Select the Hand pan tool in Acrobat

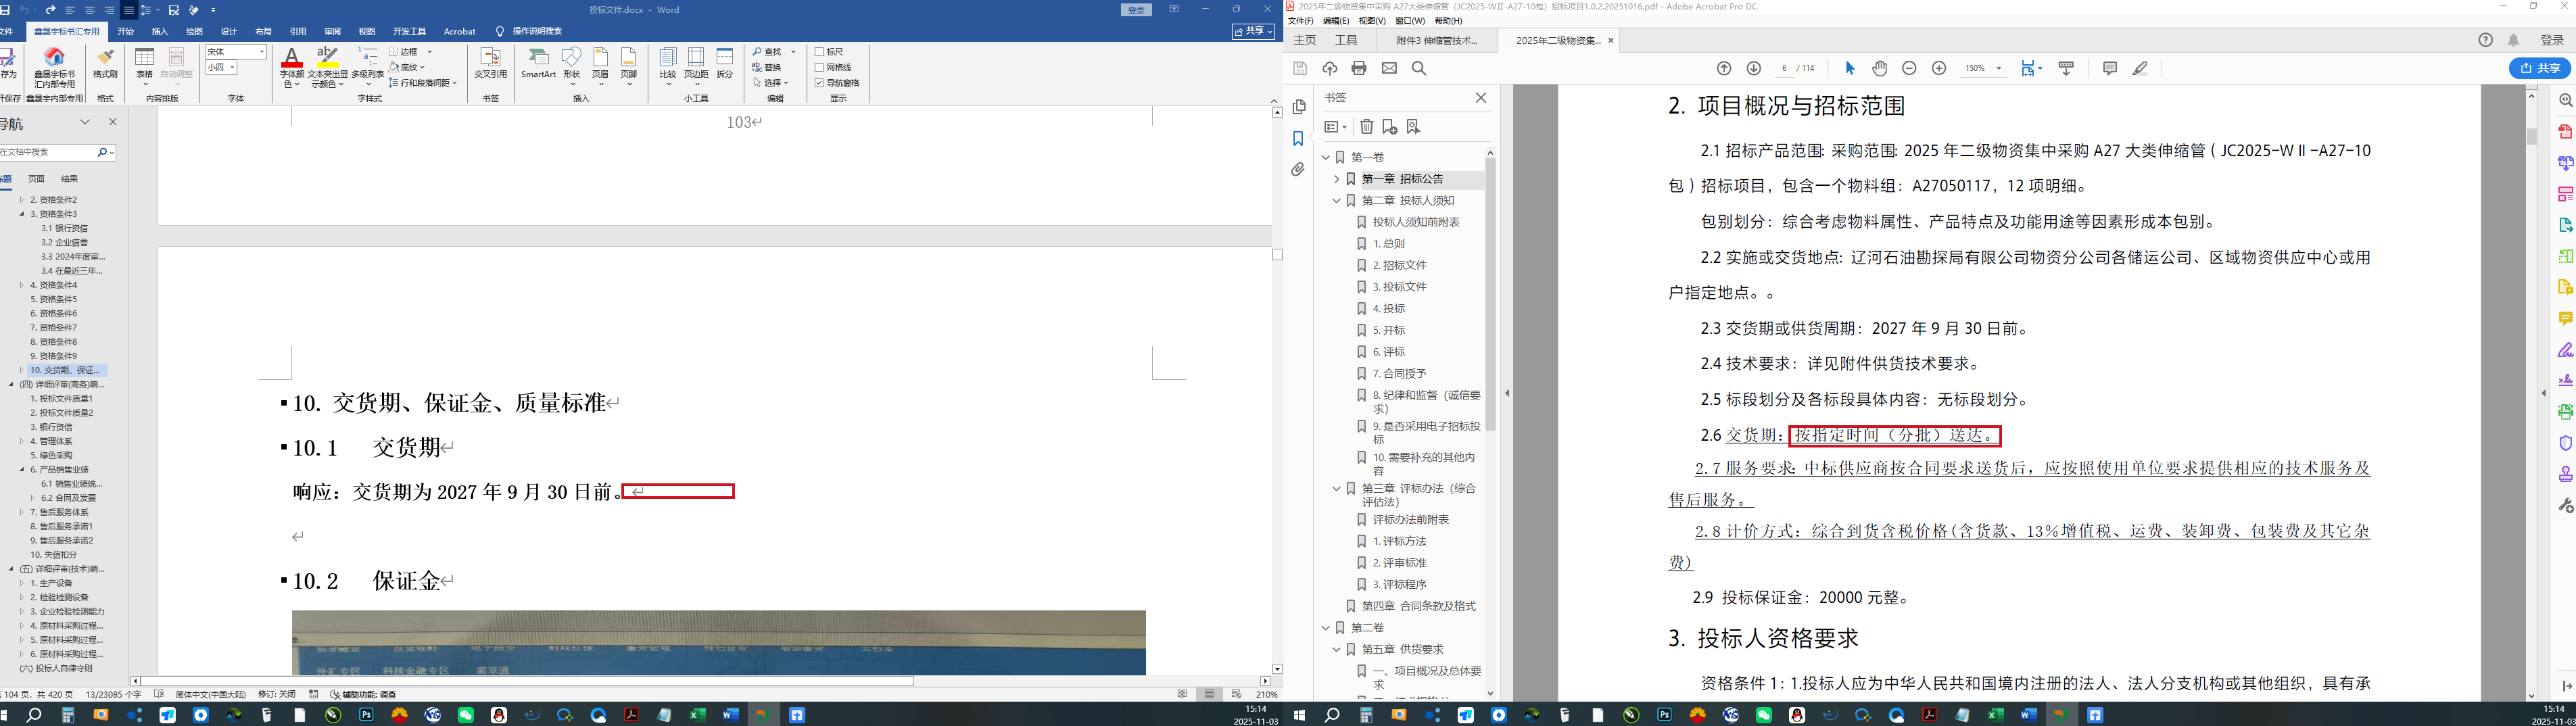(1879, 68)
